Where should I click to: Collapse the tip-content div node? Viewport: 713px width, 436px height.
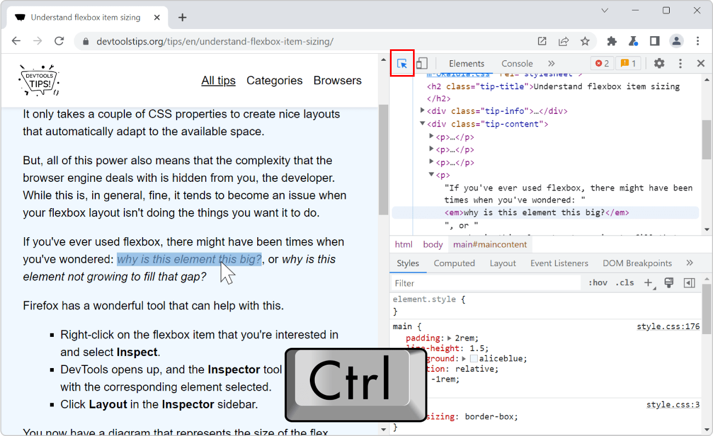click(422, 124)
